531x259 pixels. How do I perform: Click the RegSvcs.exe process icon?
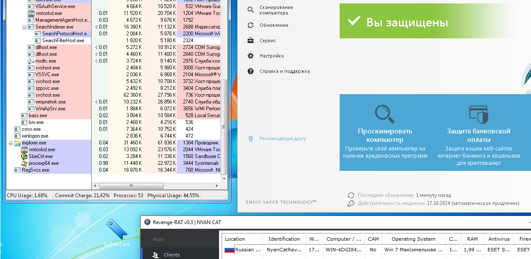pos(17,170)
